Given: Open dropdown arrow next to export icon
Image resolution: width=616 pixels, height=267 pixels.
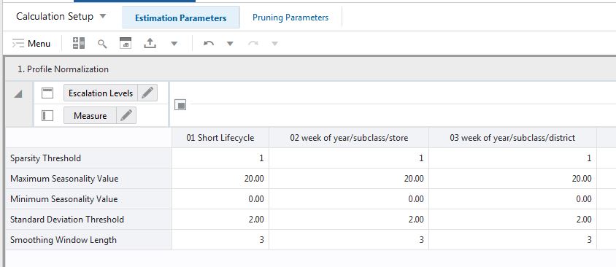Looking at the screenshot, I should pos(174,44).
